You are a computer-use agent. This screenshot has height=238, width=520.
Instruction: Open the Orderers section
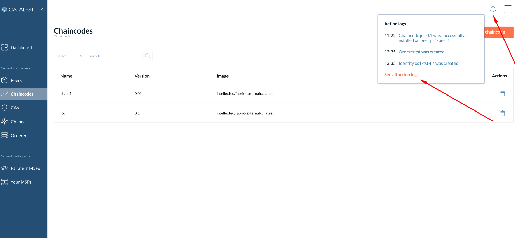20,135
